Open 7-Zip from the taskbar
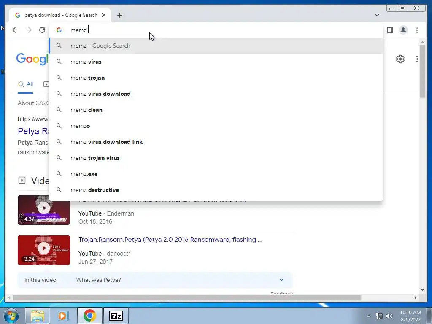 click(116, 316)
